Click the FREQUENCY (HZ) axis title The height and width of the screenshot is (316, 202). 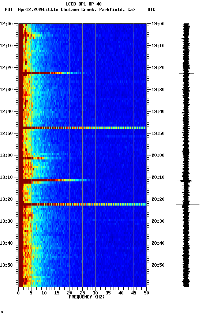pyautogui.click(x=87, y=297)
